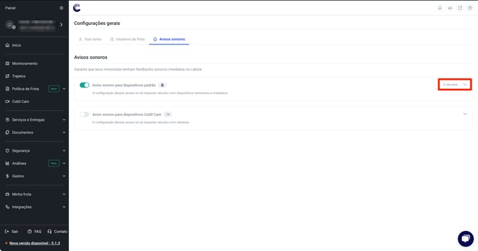Expand Serviços e Entregas submenu chevron
Viewport: 478px width, 251px height.
(x=64, y=120)
